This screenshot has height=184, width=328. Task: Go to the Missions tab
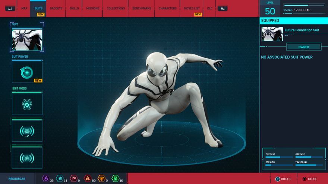(x=93, y=8)
